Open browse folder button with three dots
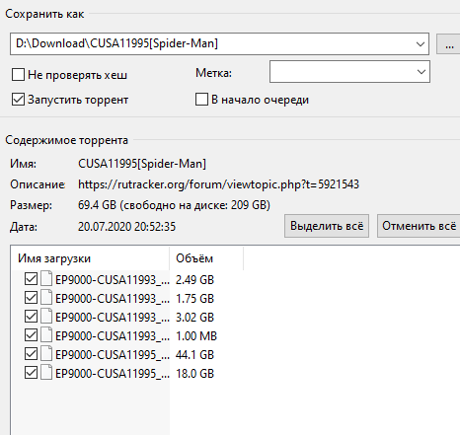This screenshot has width=460, height=435. click(x=449, y=43)
